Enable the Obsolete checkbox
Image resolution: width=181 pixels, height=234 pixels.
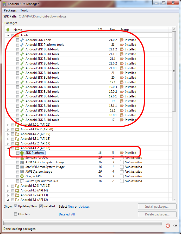15,214
